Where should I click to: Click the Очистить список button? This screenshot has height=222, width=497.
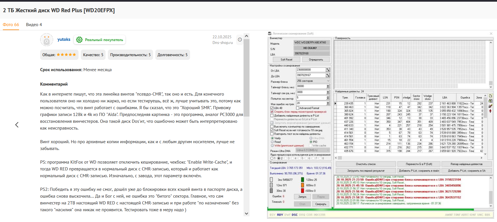click(366, 164)
